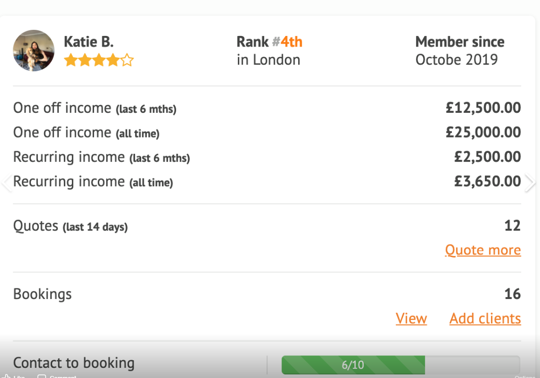Click the £25,000.00 all time amount
540x378 pixels.
coord(483,133)
